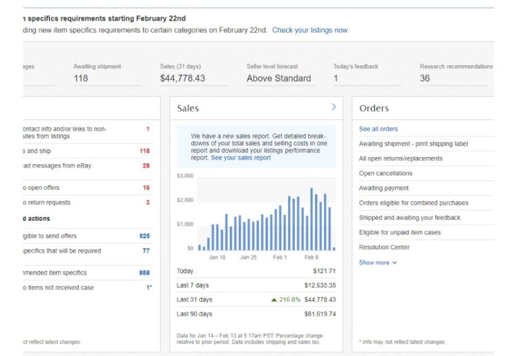The width and height of the screenshot is (517, 356).
Task: Select the Last 7 days sales row
Action: 256,285
